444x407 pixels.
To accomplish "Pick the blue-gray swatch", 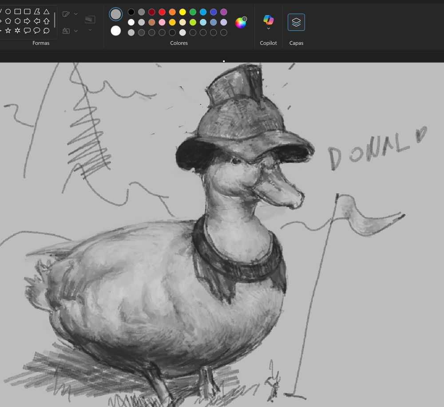I will [x=214, y=22].
